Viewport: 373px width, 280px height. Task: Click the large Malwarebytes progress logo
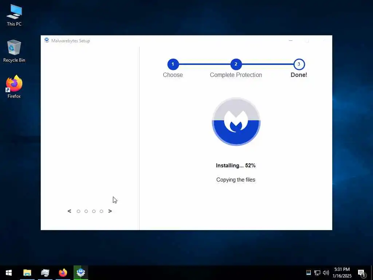point(236,121)
